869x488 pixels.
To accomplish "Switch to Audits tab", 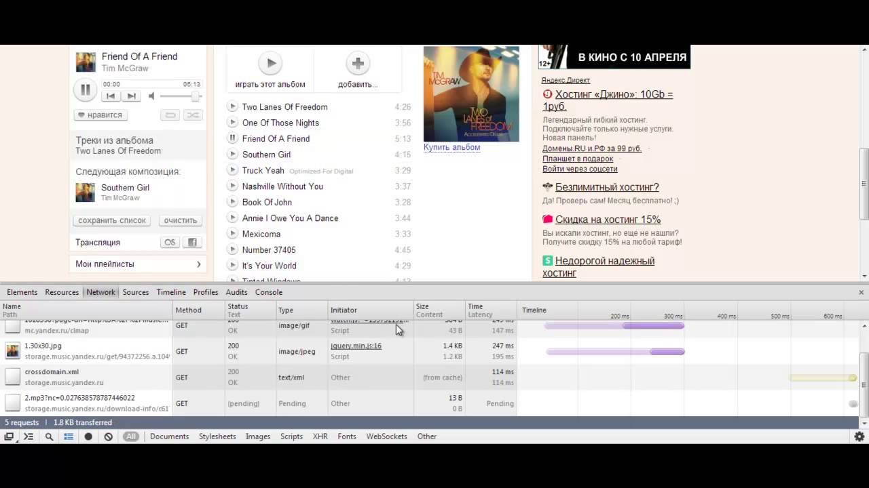I will tap(236, 292).
